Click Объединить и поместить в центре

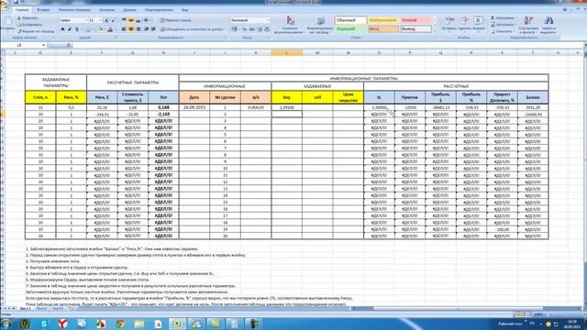coord(193,29)
